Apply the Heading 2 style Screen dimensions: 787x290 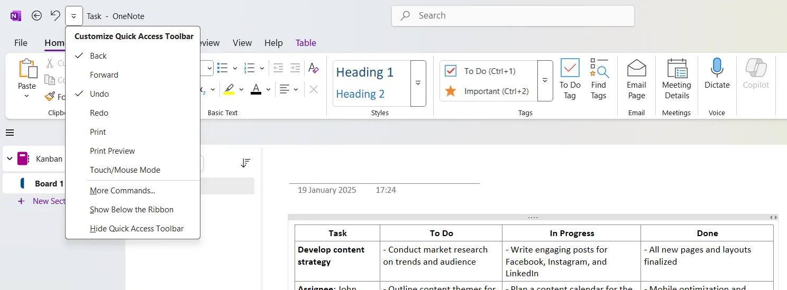tap(360, 94)
